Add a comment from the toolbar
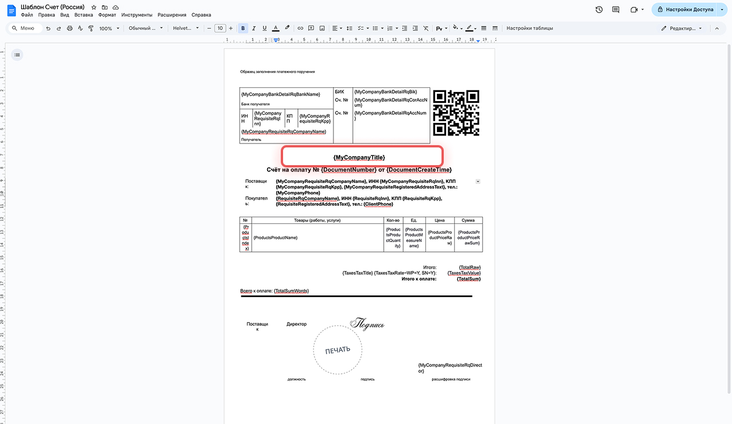The height and width of the screenshot is (424, 732). click(311, 28)
